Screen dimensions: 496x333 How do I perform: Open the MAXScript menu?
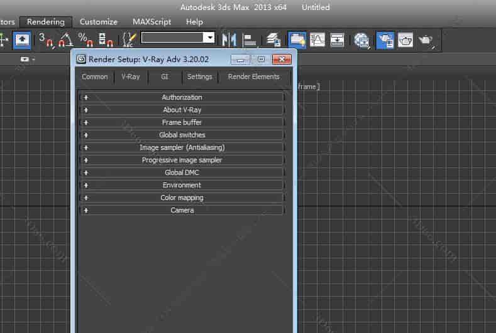(152, 22)
